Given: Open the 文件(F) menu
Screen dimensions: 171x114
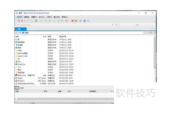Looking at the screenshot, I should pos(20,17).
